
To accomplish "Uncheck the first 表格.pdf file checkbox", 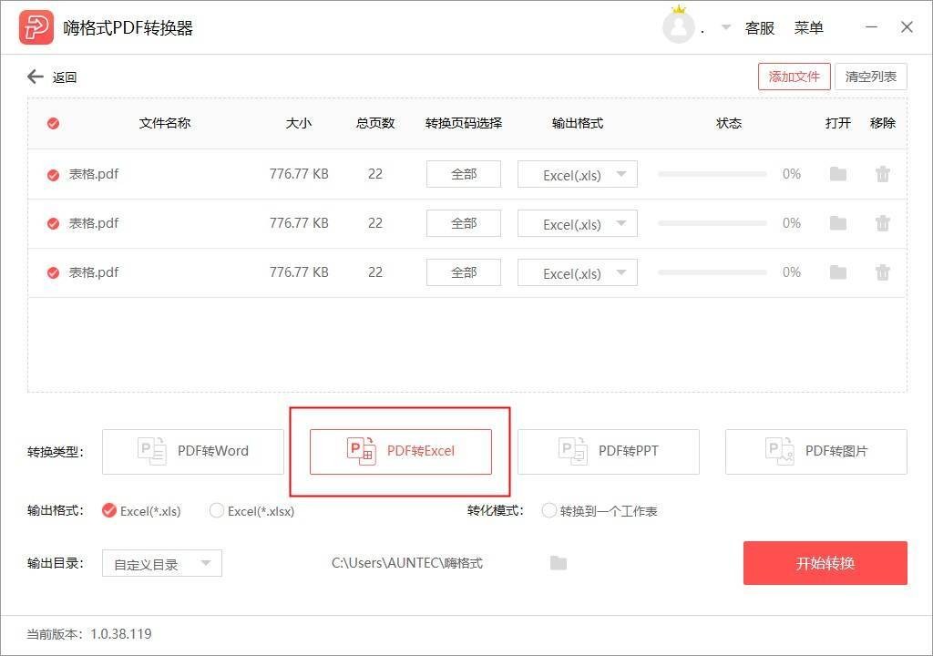I will 53,174.
